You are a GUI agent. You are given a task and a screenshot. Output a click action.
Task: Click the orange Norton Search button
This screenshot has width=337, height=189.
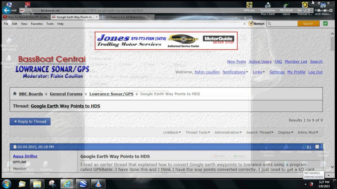tap(308, 24)
